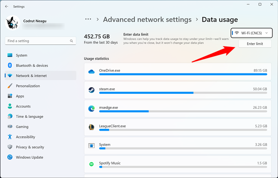Click the Apps icon in sidebar
The height and width of the screenshot is (178, 278).
point(10,96)
